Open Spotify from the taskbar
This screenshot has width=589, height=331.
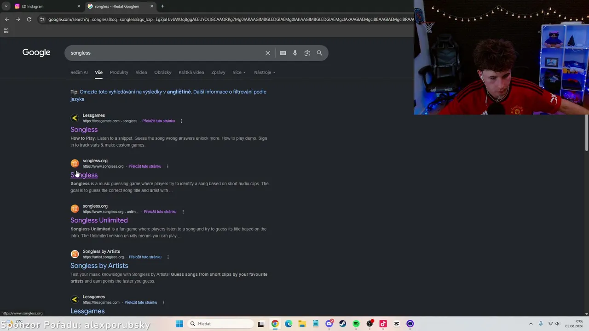click(x=356, y=324)
